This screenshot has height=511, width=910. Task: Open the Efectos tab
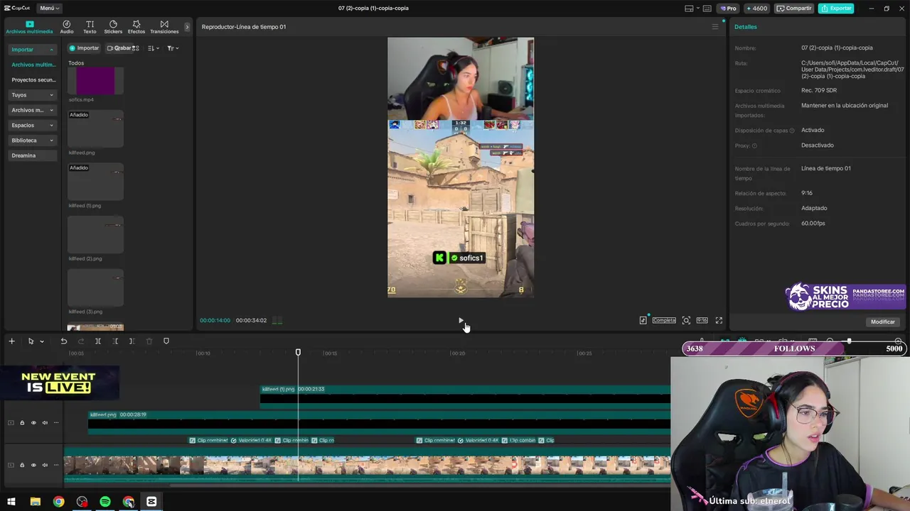136,27
